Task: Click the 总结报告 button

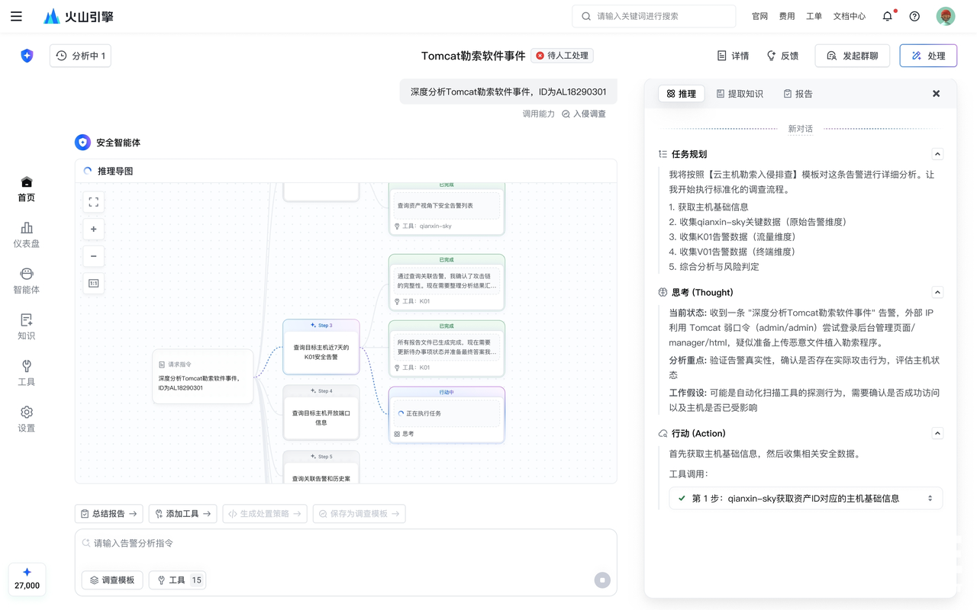Action: click(108, 514)
